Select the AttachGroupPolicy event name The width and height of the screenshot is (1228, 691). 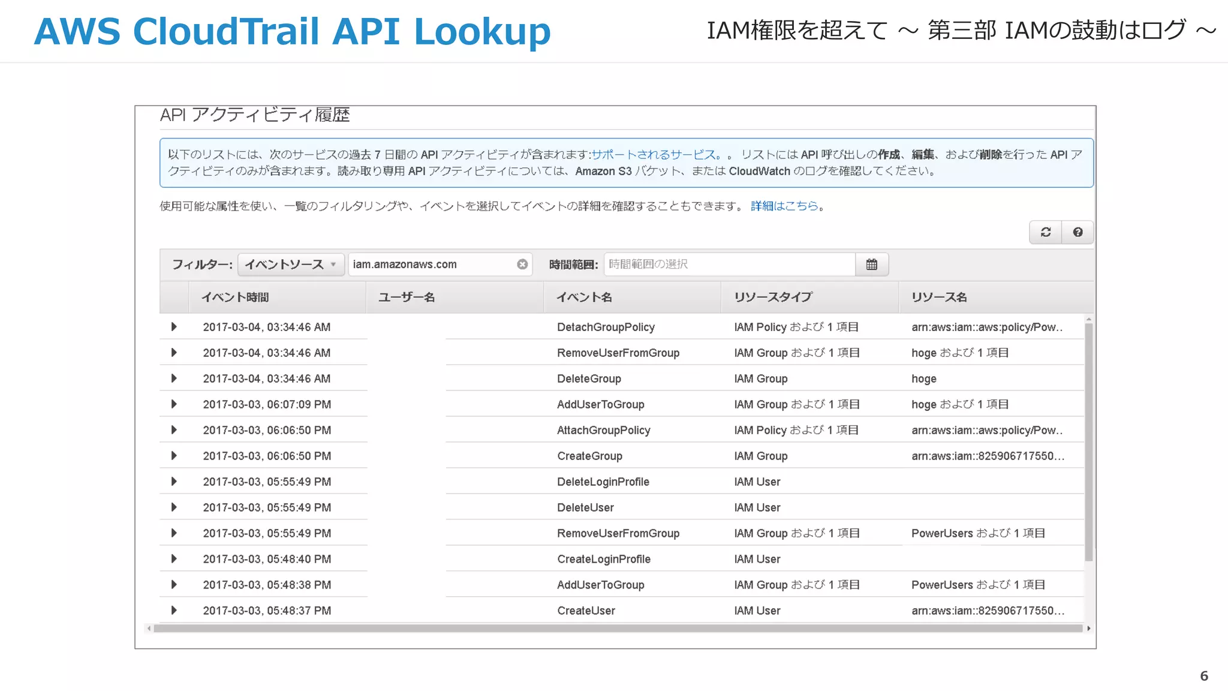pos(604,430)
